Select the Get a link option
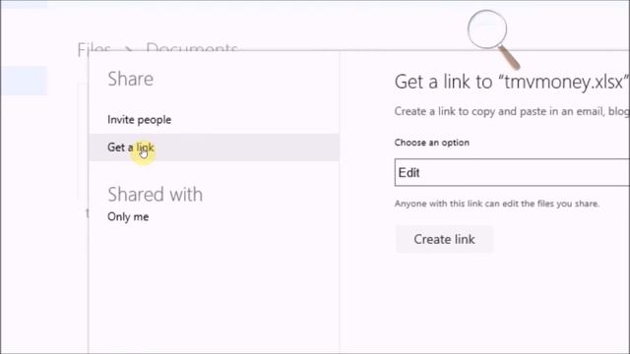Viewport: 630px width, 354px height. (214, 147)
